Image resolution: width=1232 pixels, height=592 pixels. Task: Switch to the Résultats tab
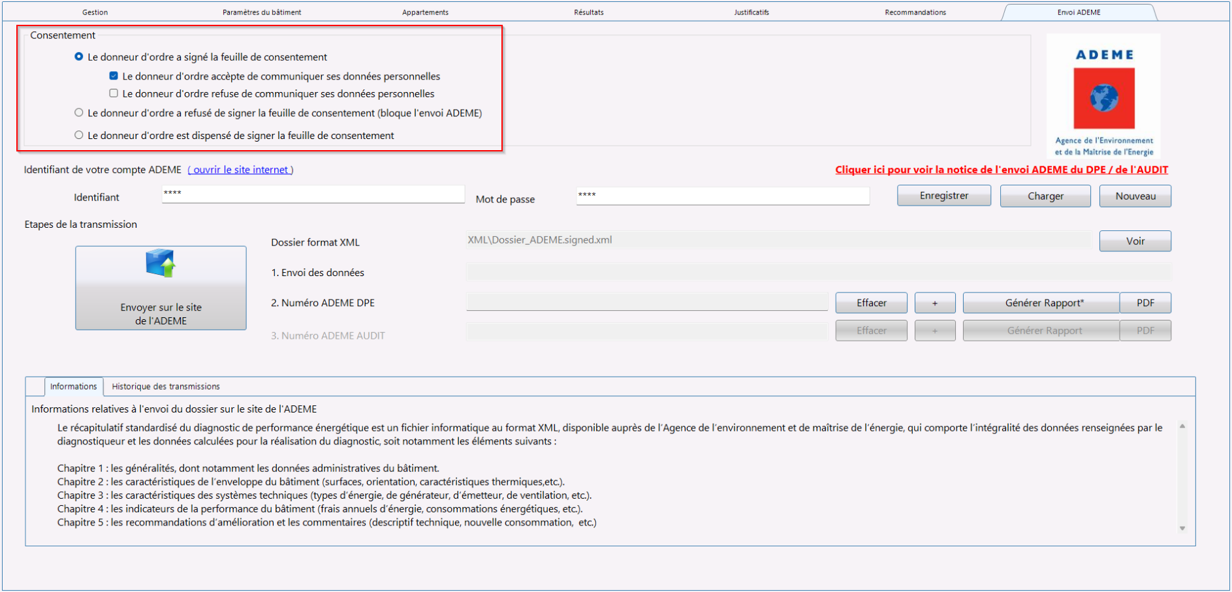tap(588, 11)
